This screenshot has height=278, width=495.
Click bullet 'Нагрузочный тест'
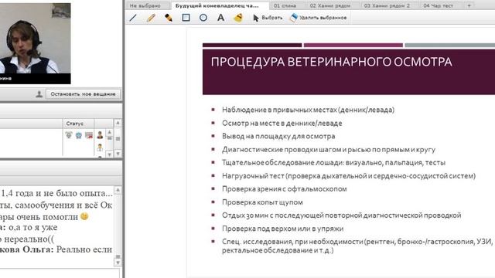[349, 175]
